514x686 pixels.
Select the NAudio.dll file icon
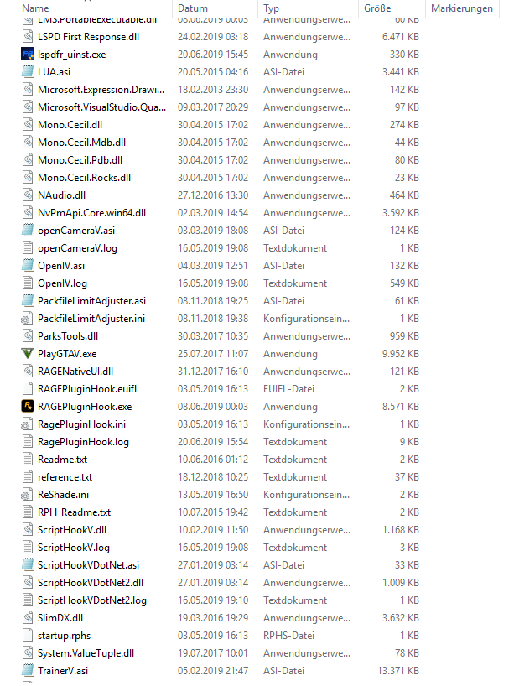click(x=28, y=195)
